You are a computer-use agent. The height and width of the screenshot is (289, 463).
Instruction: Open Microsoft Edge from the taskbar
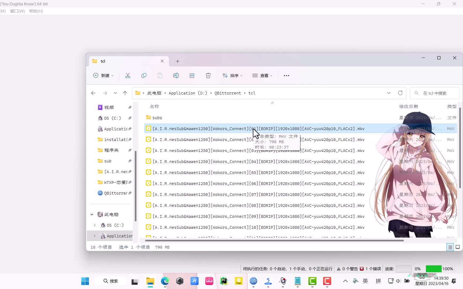click(x=165, y=281)
